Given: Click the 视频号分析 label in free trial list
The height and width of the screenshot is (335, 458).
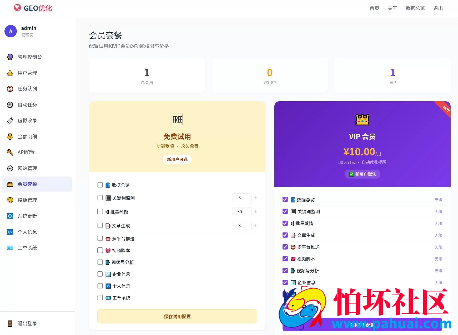Looking at the screenshot, I should point(122,262).
